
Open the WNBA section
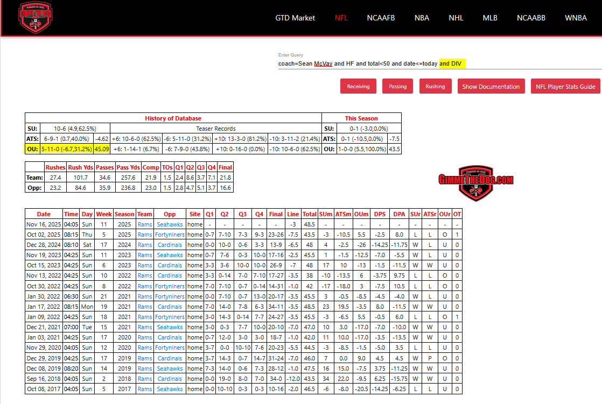[576, 18]
